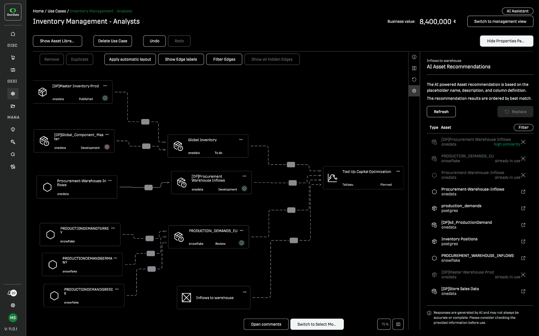Select the use case designer snowflake icon
539x336 pixels.
coord(13,94)
